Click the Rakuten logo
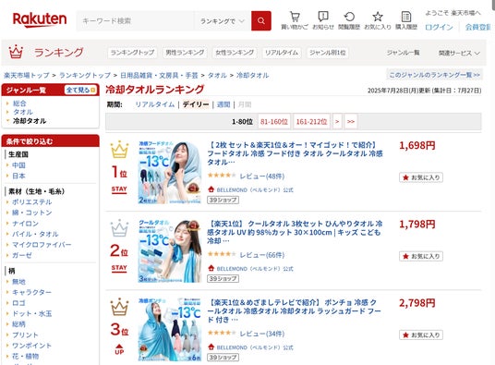 (x=40, y=19)
